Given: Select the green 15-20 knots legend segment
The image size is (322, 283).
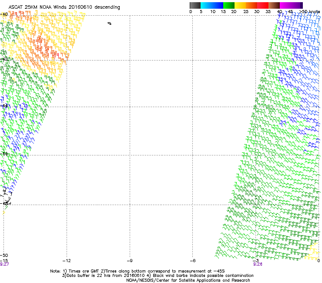Looking at the screenshot, I should (229, 5).
